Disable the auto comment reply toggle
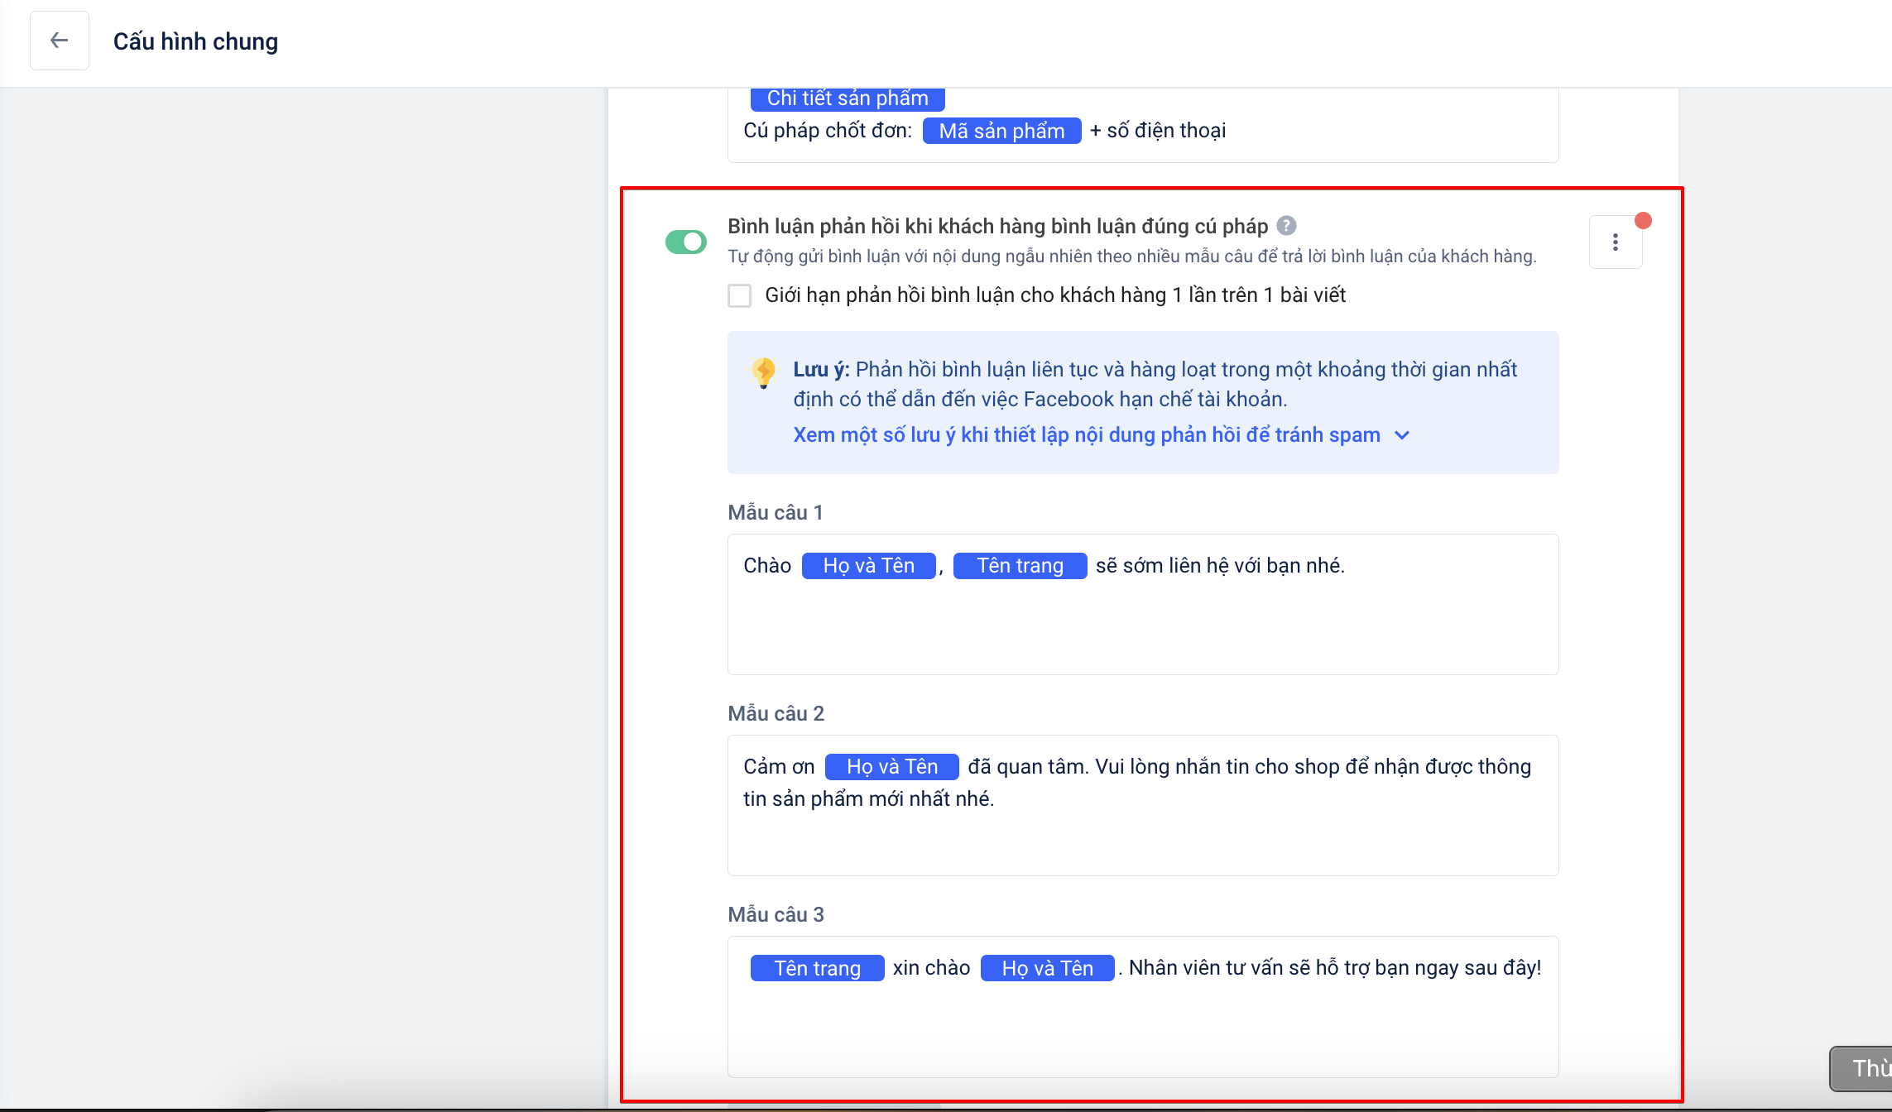 coord(686,242)
